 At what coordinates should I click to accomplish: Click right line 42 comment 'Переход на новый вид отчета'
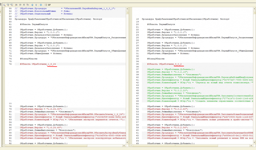(200, 82)
